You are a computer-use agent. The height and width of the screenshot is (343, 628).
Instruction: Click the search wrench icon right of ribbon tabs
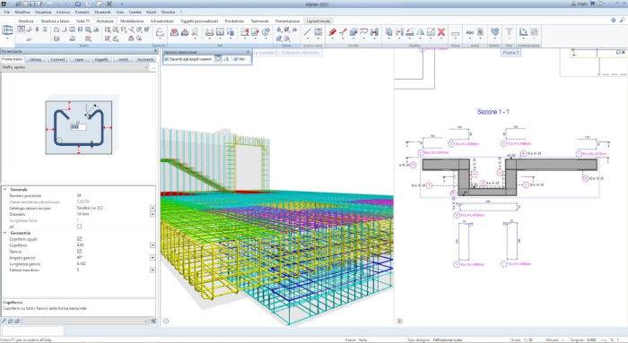[x=622, y=20]
